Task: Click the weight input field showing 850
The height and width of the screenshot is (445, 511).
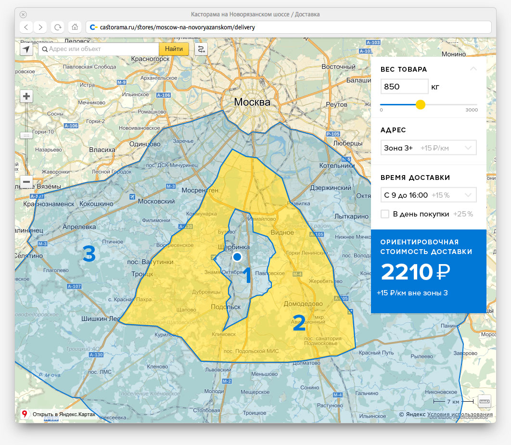Action: click(x=404, y=87)
